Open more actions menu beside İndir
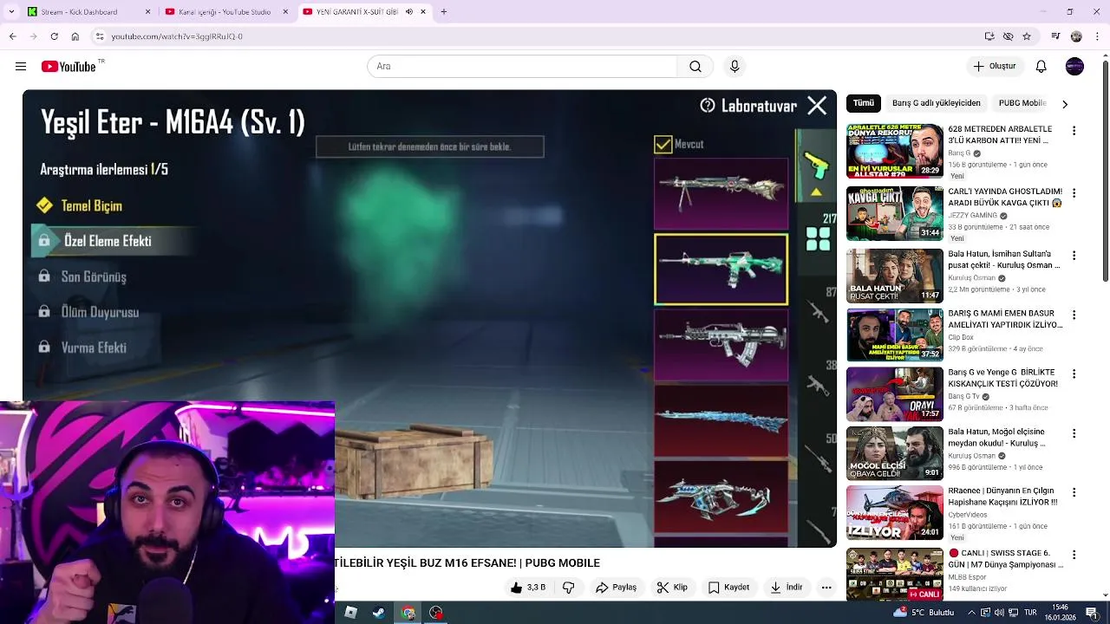The width and height of the screenshot is (1110, 624). click(826, 588)
